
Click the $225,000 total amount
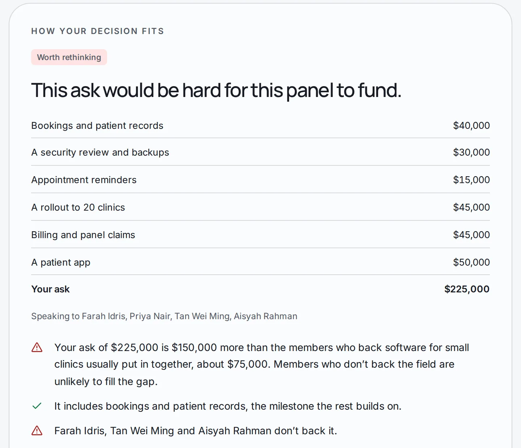(467, 289)
